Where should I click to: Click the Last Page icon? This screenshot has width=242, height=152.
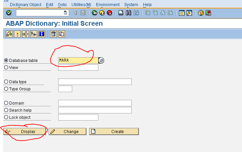click(x=170, y=13)
